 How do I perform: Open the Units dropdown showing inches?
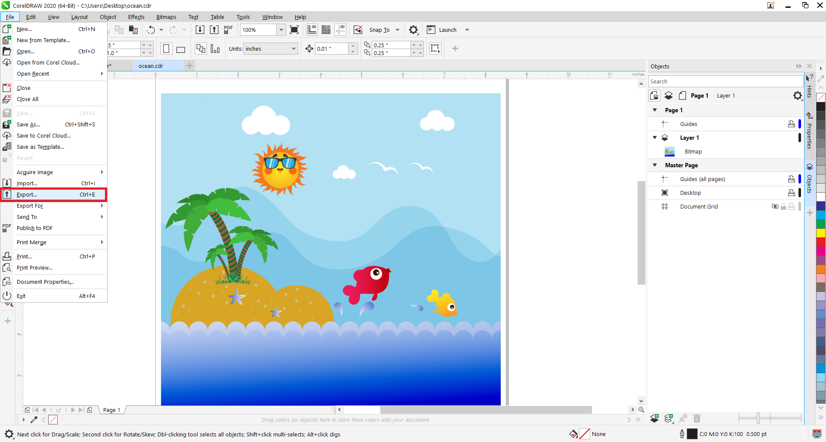pos(271,49)
